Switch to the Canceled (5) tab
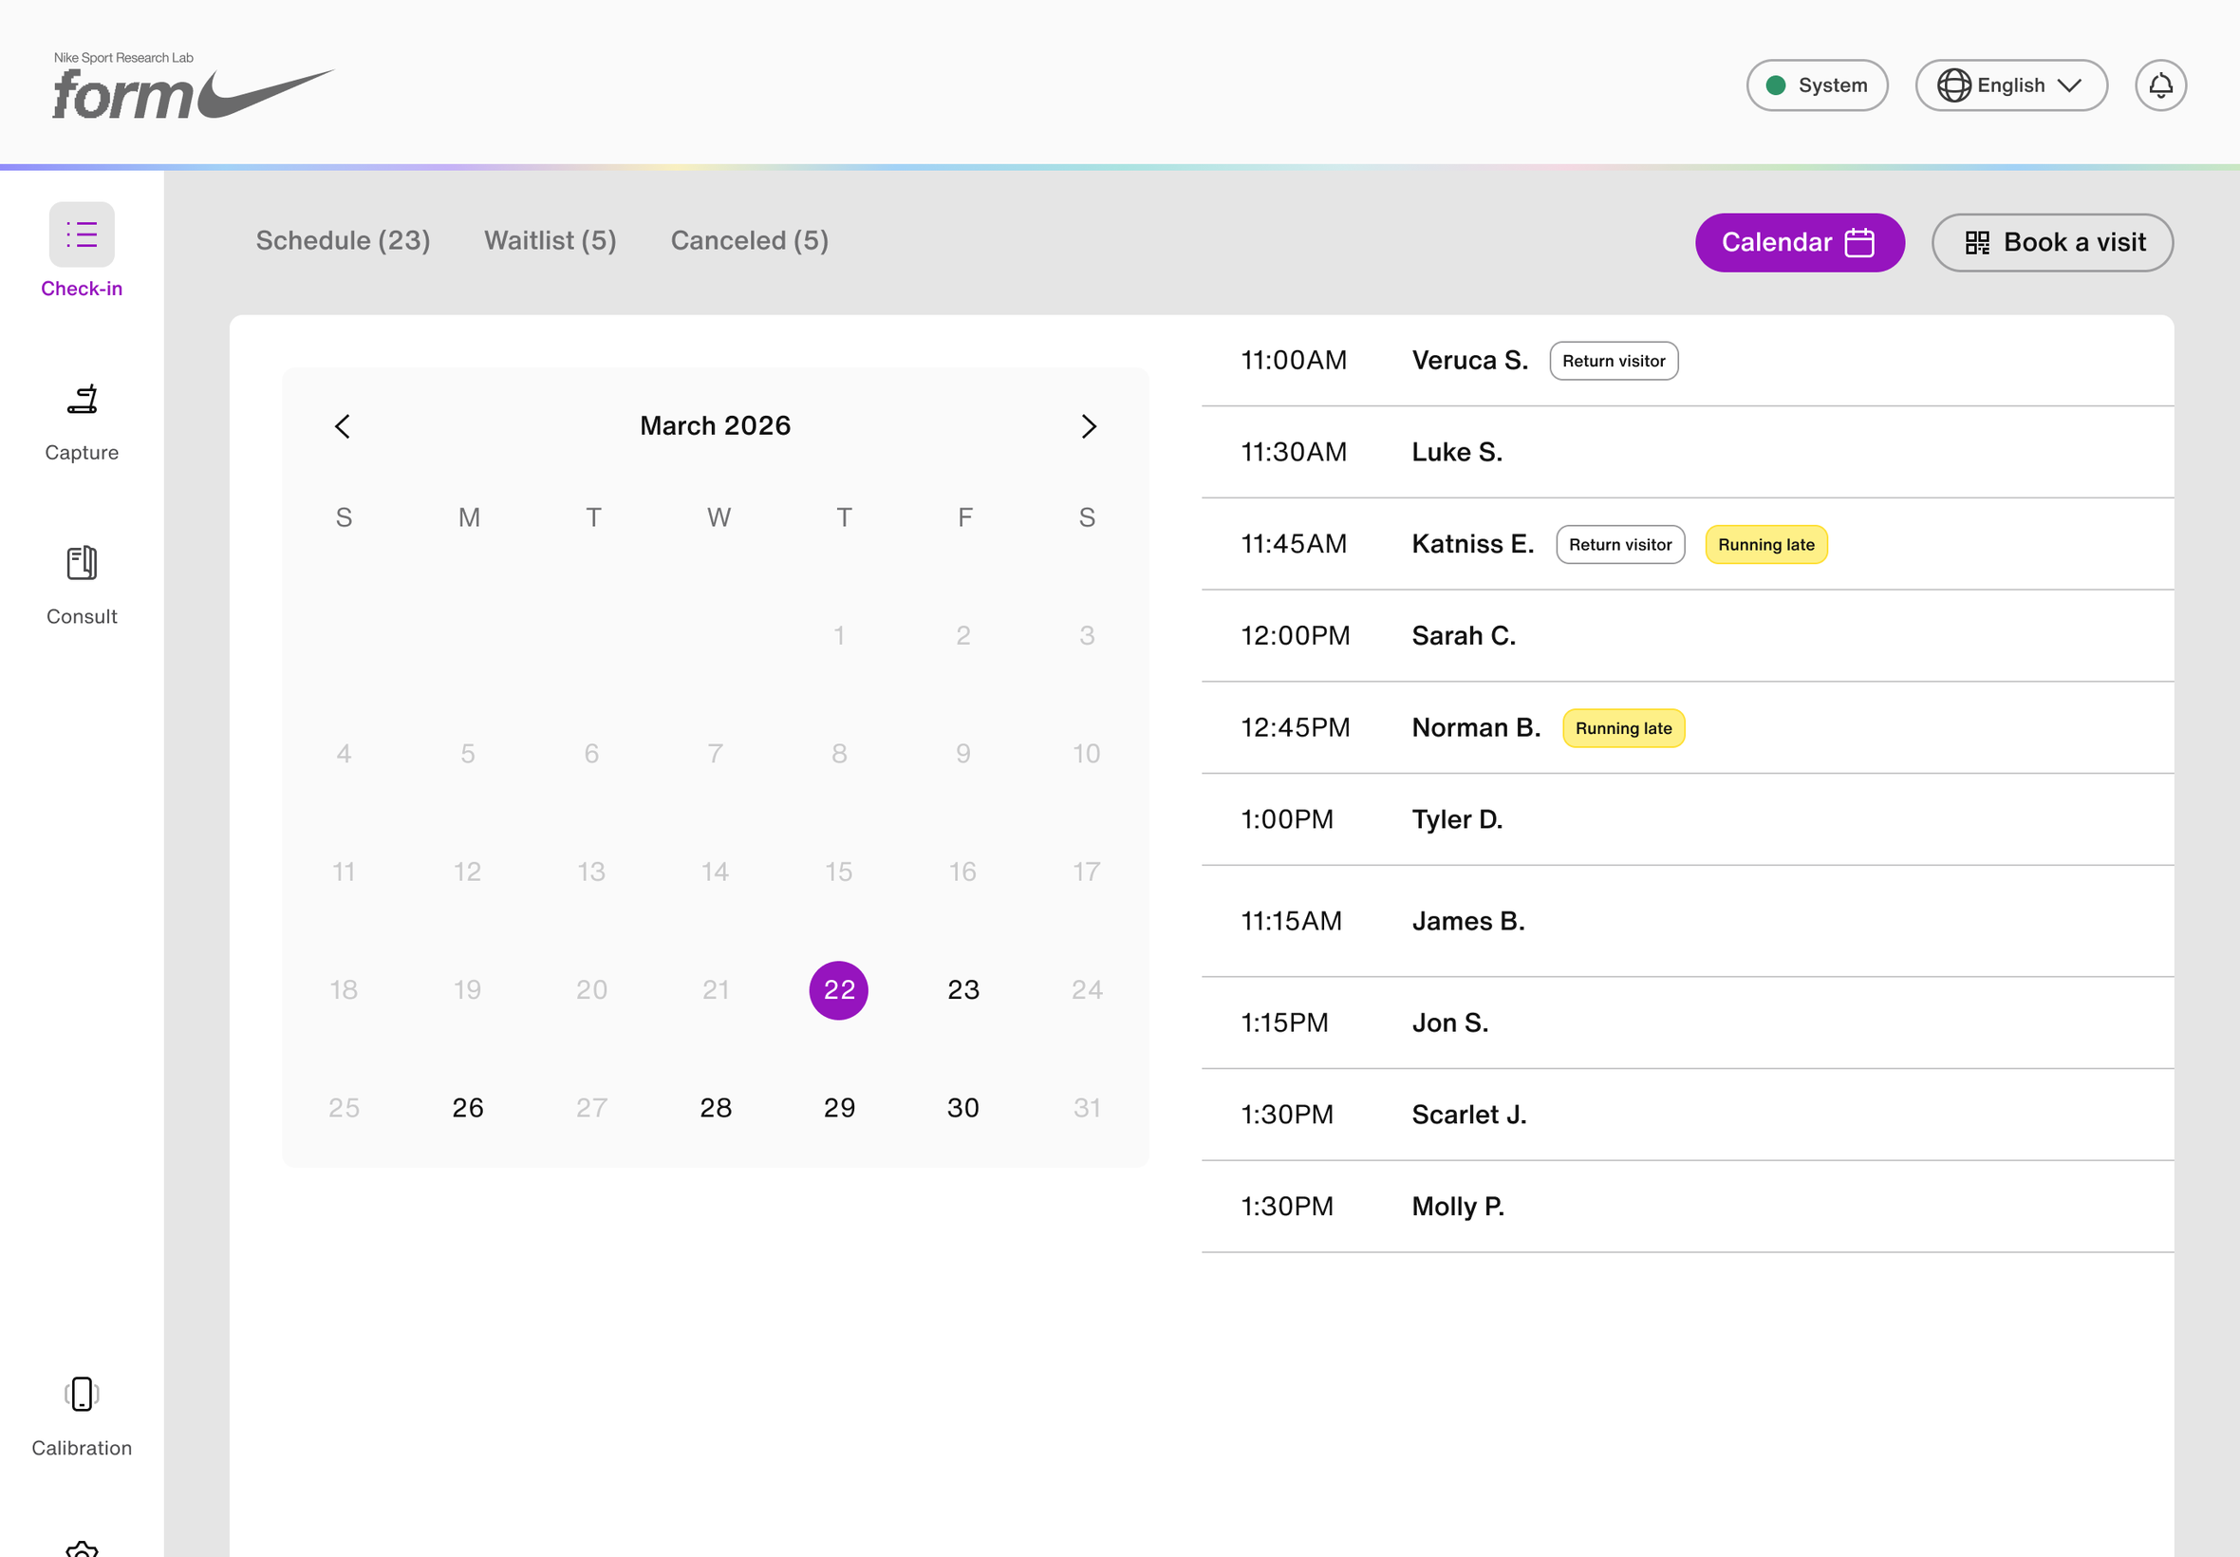Screen dimensions: 2240x1557 750,241
